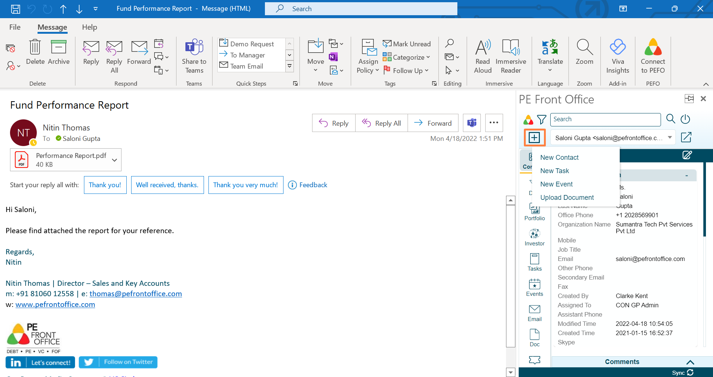
Task: Click the power icon in PE Front Office pane
Action: point(685,119)
